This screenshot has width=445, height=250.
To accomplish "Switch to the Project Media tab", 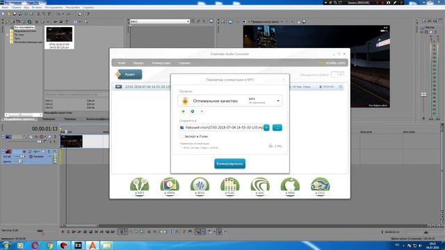I will pos(19,119).
